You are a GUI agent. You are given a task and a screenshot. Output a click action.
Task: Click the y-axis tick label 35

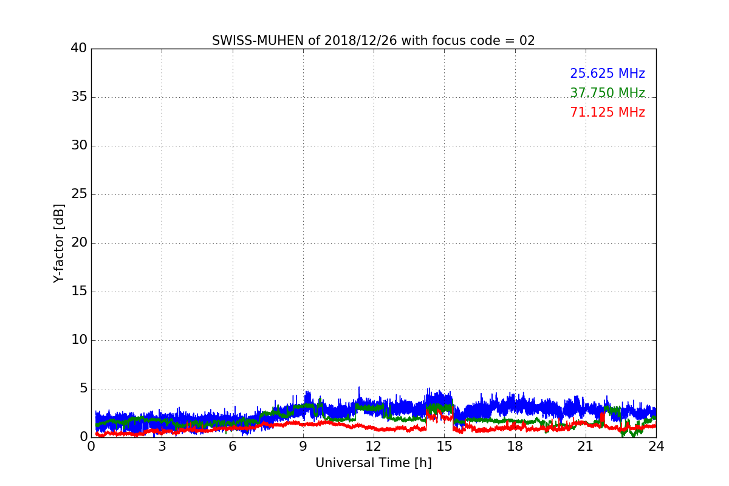[x=79, y=97]
